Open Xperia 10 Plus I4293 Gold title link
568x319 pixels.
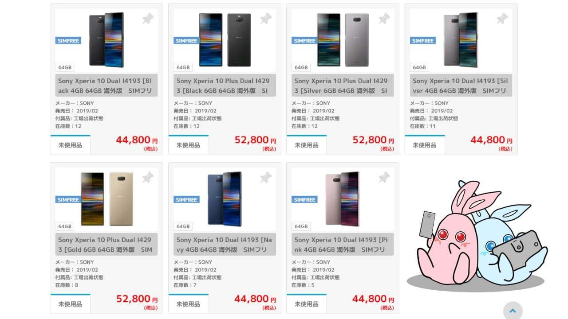tap(106, 245)
